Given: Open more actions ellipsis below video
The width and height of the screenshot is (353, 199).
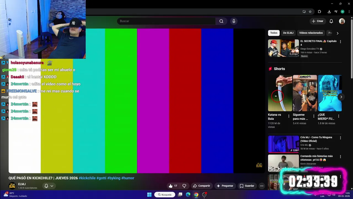Looking at the screenshot, I should click(x=262, y=186).
